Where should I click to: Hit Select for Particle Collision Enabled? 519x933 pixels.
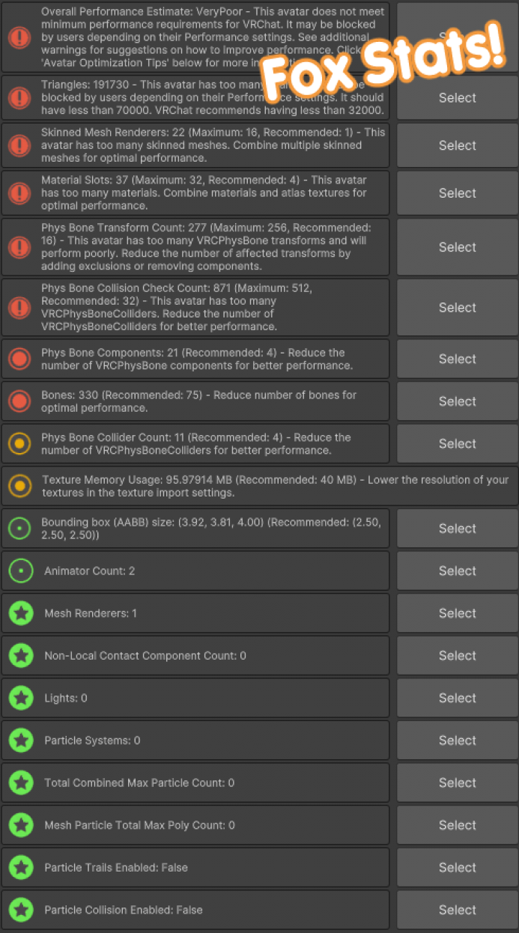click(x=457, y=910)
